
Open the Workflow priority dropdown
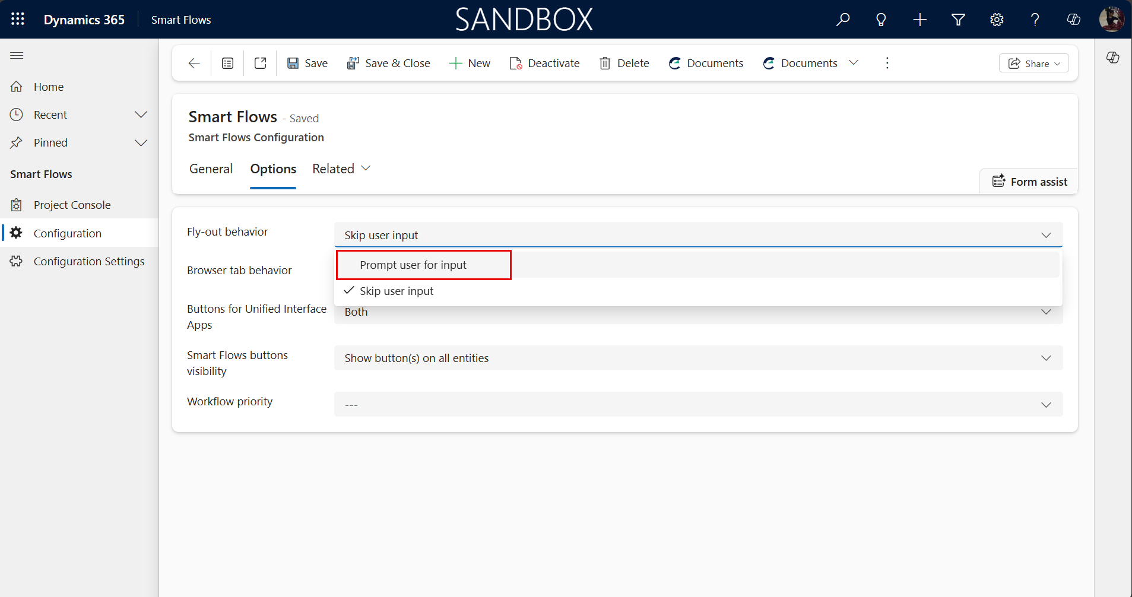pos(698,404)
